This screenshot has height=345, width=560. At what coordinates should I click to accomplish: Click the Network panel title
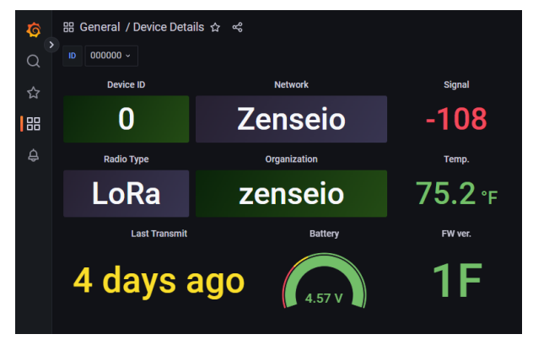(291, 84)
